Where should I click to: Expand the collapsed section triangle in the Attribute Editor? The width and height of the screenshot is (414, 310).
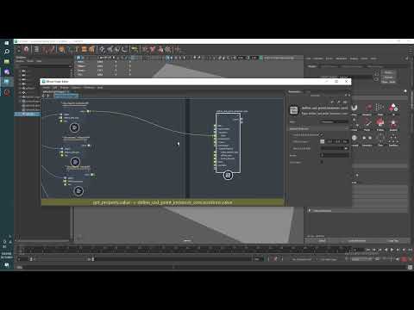pyautogui.click(x=310, y=210)
